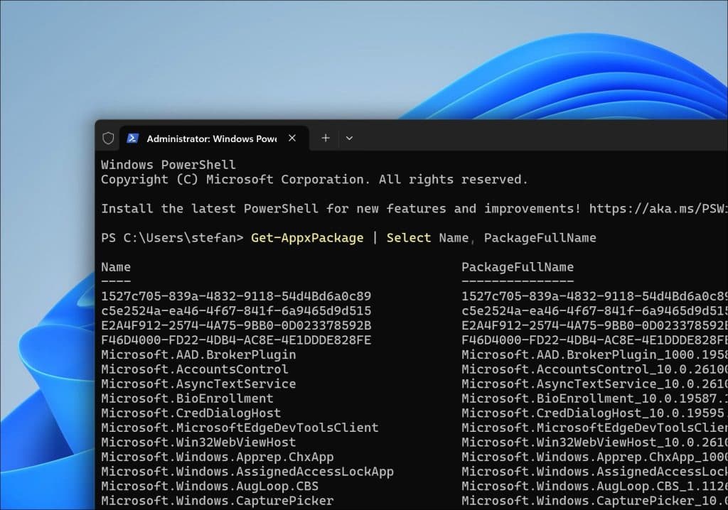Click the PS C:\Users\stefan> prompt
728x510 pixels.
[x=172, y=238]
